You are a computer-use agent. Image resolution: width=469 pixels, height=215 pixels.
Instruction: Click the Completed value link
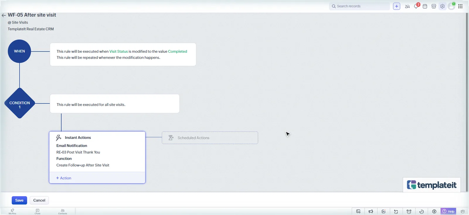tap(177, 51)
